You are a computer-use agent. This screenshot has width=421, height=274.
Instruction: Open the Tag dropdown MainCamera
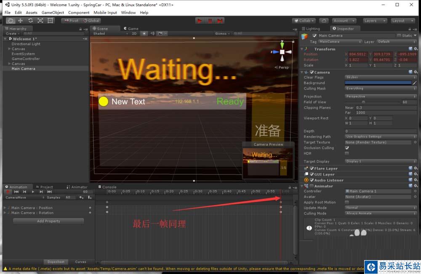coord(340,42)
